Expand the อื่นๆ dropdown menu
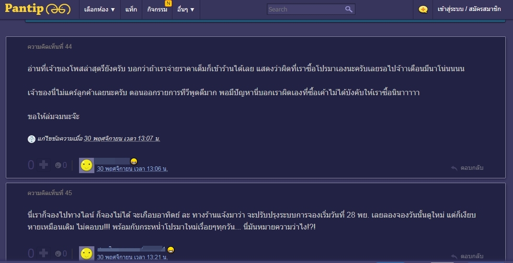 coord(186,10)
